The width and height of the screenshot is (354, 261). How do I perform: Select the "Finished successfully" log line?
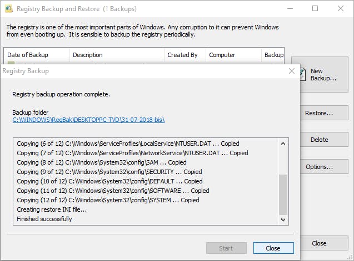point(44,219)
